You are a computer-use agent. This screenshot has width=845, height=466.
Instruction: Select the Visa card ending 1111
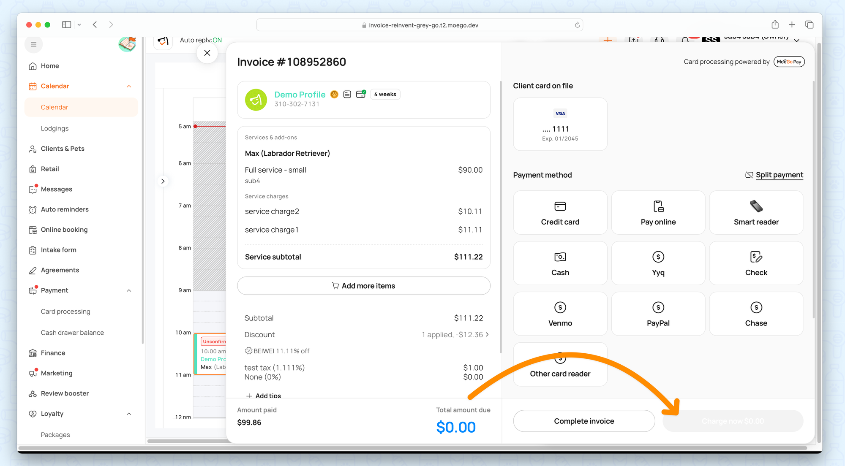pos(560,125)
